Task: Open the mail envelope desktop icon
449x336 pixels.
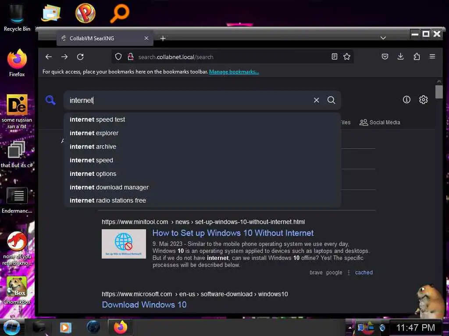Action: pyautogui.click(x=51, y=13)
